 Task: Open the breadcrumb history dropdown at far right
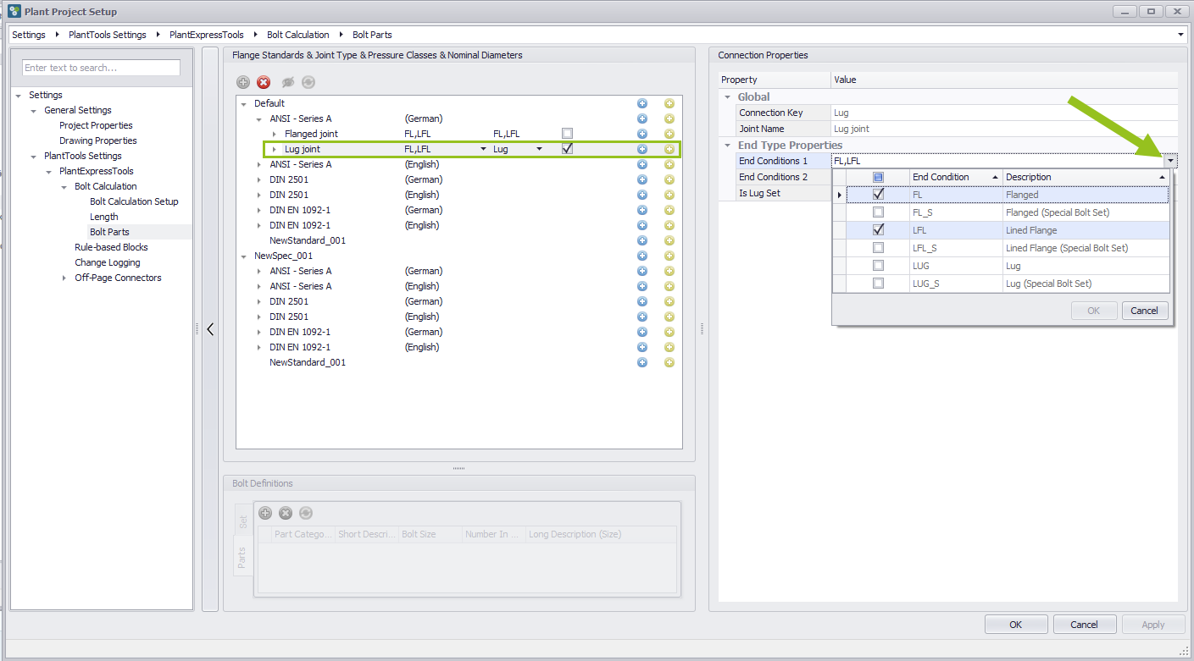point(1181,35)
